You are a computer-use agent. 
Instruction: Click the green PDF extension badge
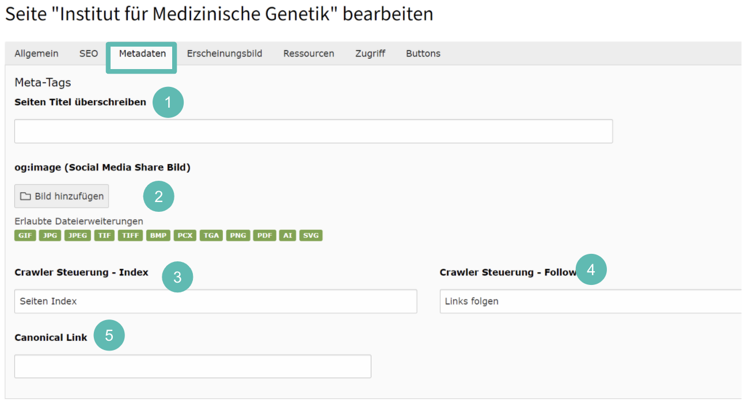pos(265,235)
